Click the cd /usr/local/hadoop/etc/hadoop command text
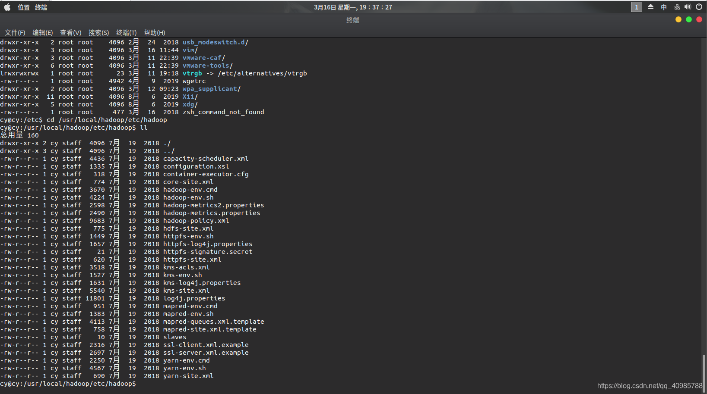 click(x=107, y=120)
